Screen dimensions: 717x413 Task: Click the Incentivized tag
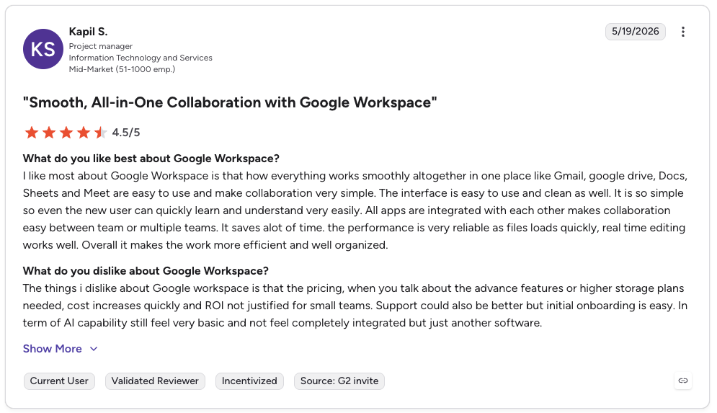coord(249,381)
